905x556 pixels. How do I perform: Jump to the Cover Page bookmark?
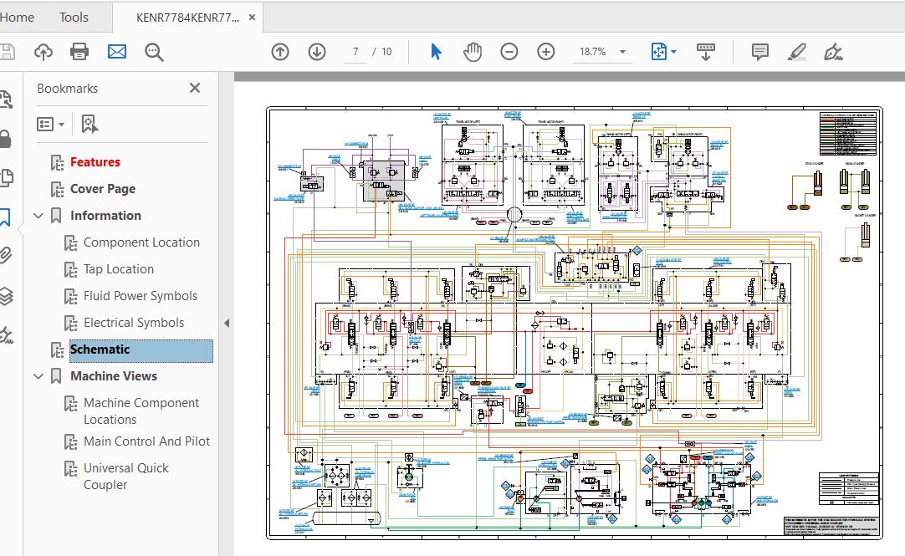(102, 189)
